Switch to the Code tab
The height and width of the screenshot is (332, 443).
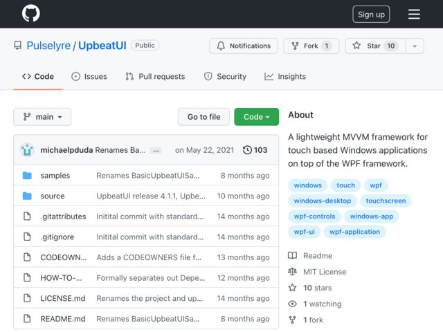38,77
